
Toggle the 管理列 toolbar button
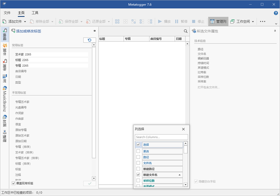pos(218,21)
